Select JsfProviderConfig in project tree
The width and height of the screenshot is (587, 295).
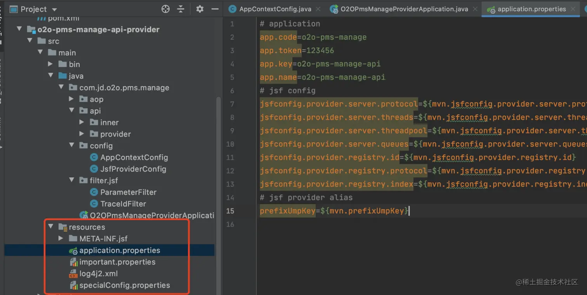133,169
